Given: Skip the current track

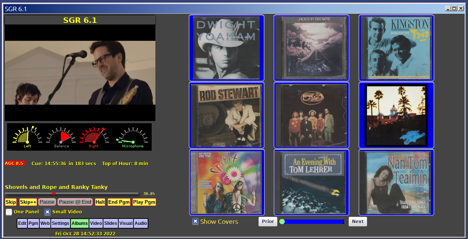Looking at the screenshot, I should point(11,202).
